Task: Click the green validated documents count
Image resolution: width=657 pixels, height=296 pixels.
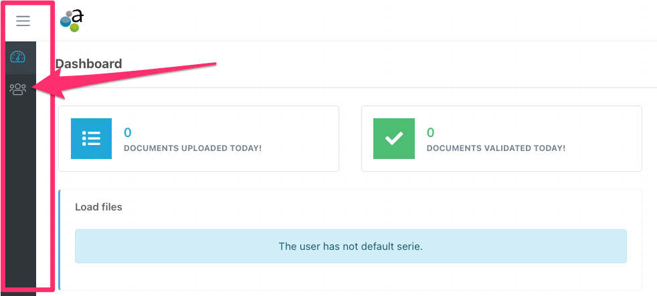Action: [430, 133]
